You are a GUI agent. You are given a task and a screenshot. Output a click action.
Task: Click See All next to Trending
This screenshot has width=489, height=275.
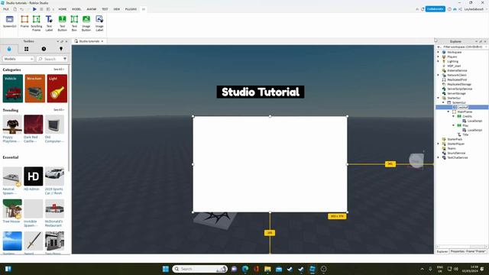tap(58, 110)
